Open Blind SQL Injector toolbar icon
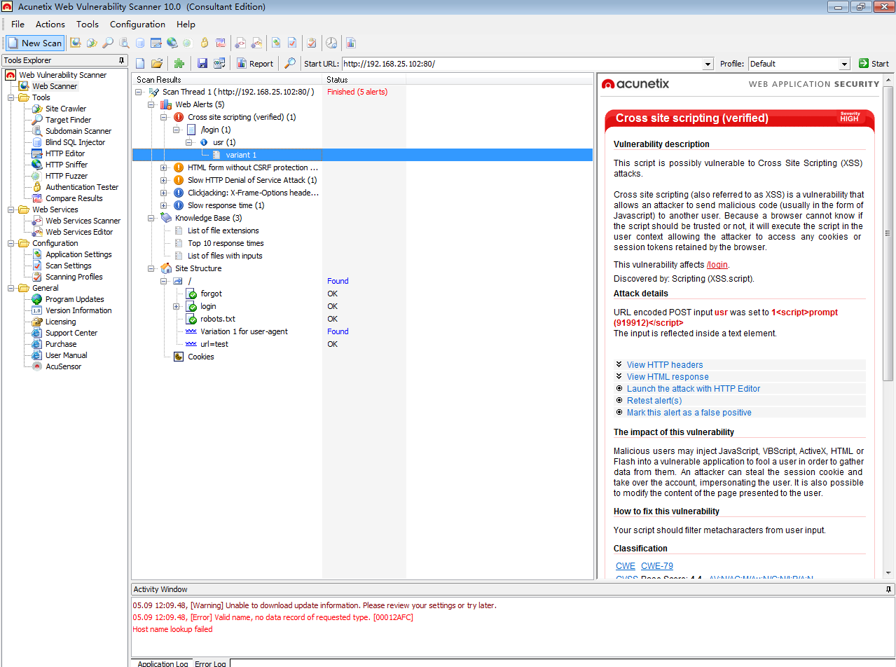896x667 pixels. pos(140,43)
